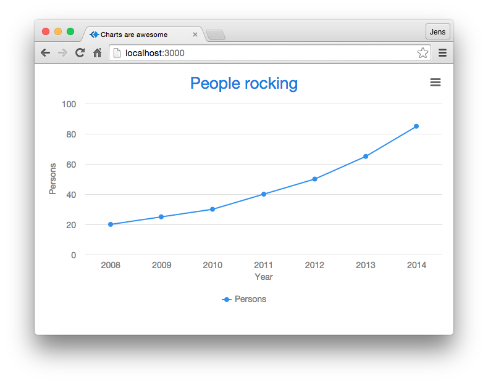Click the People rocking chart title
Image resolution: width=488 pixels, height=384 pixels.
244,83
